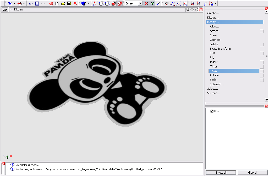Viewport: 269px width, 176px height.
Task: Select the Attach tool
Action: (214, 31)
